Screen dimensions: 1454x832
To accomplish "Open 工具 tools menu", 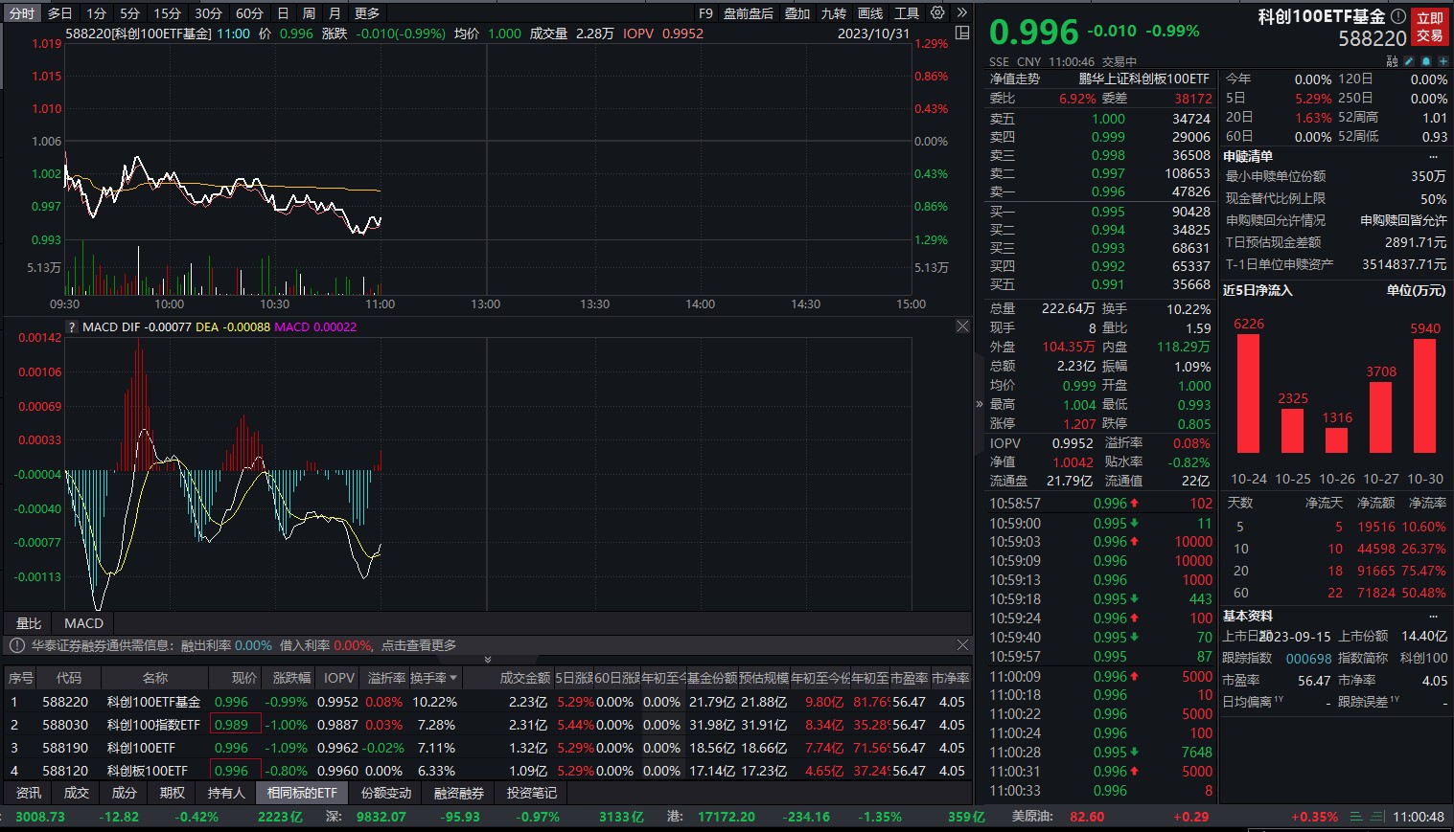I will coord(907,12).
